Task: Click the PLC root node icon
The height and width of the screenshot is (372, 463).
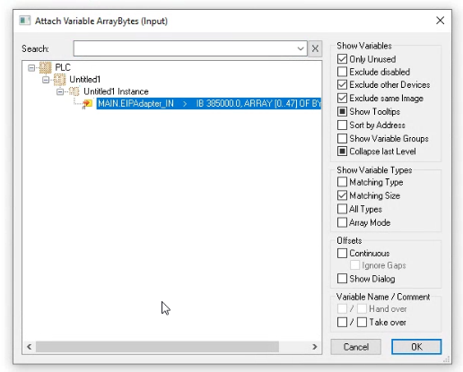Action: click(x=46, y=67)
